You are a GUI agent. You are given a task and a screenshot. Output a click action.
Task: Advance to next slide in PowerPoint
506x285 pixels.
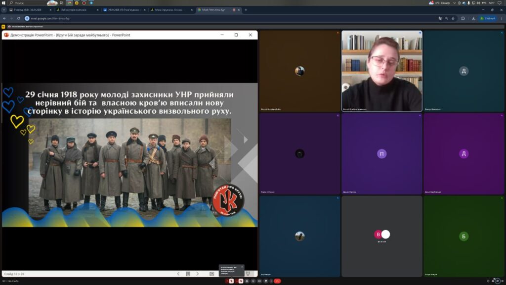[197, 274]
